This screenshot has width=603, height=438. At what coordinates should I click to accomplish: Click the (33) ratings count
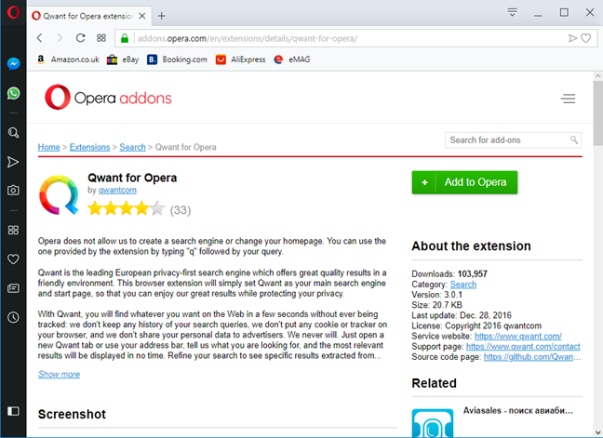tap(181, 210)
